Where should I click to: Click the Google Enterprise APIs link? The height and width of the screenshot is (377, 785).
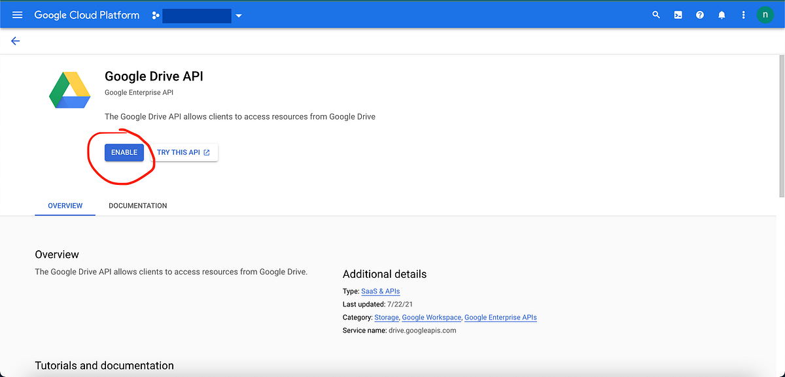[500, 317]
